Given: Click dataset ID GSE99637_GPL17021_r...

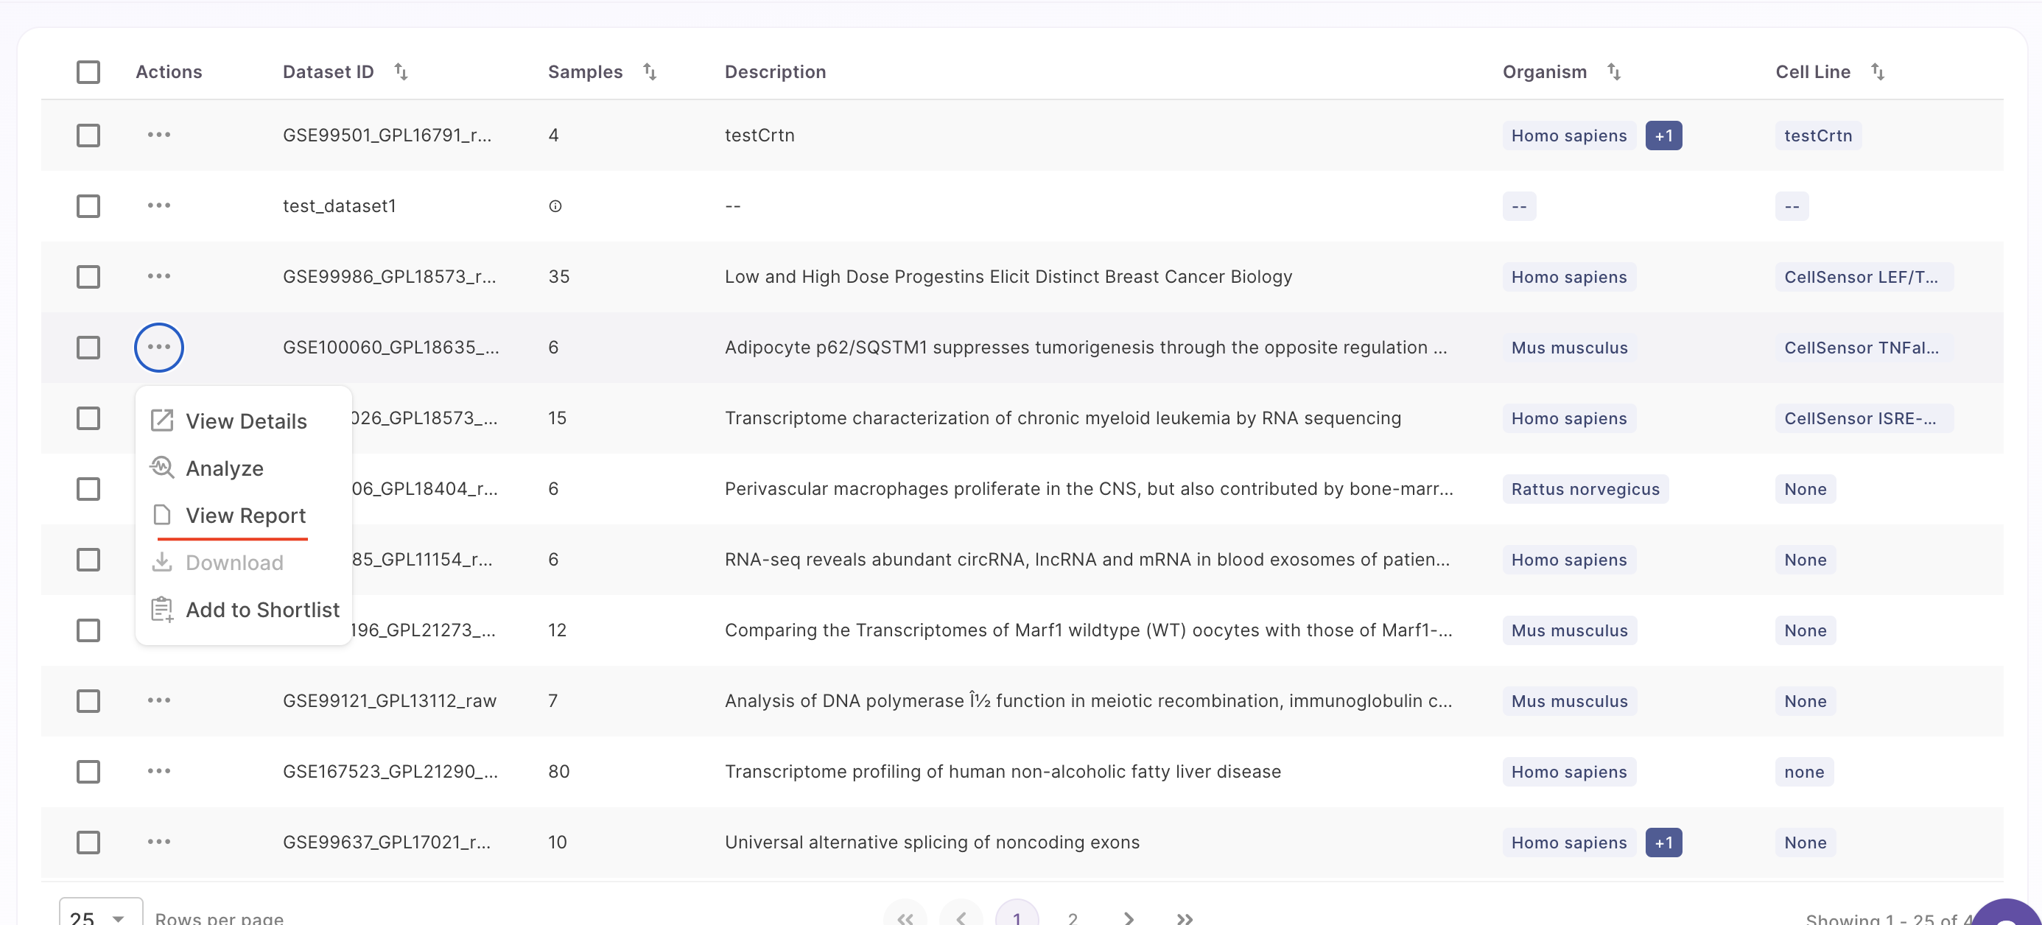Looking at the screenshot, I should (387, 842).
